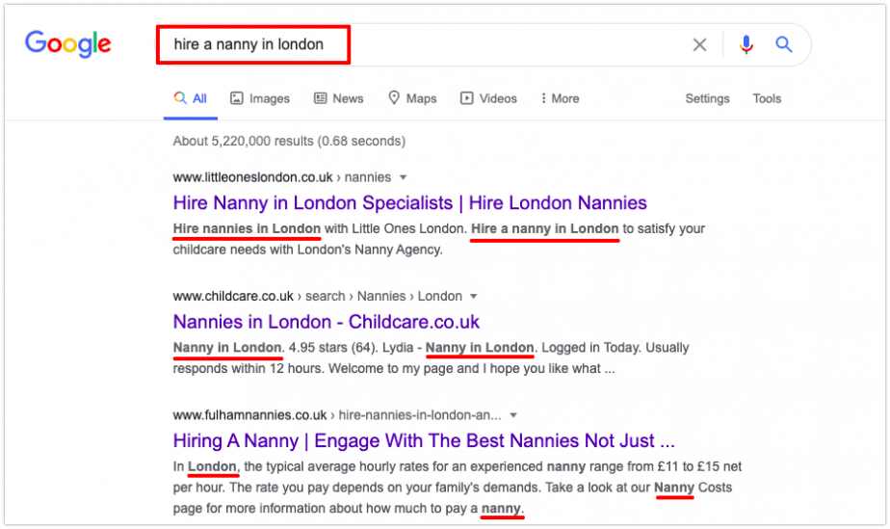Click snippet text 'childcare needs with London's Nanny Agency'
The width and height of the screenshot is (890, 529).
click(307, 250)
